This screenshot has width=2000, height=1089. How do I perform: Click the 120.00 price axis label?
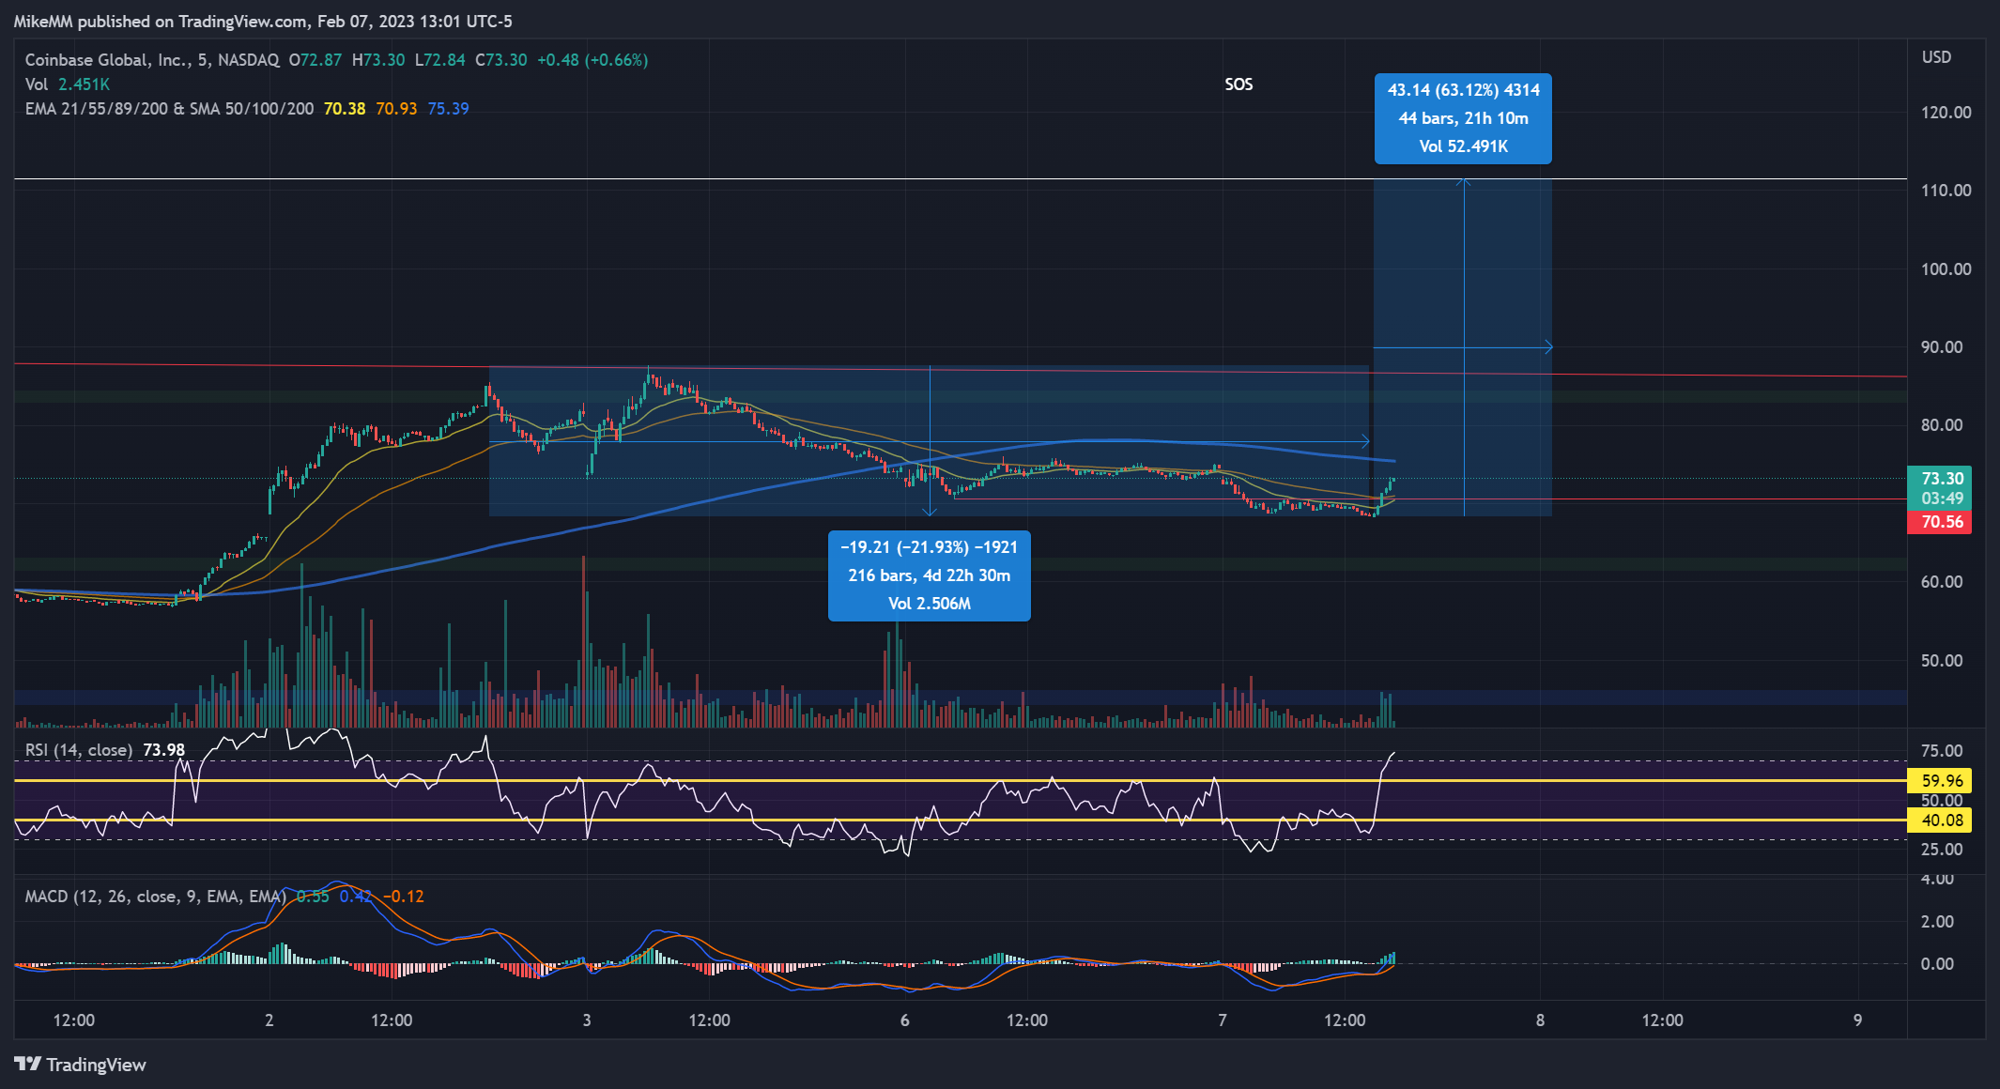click(x=1946, y=113)
